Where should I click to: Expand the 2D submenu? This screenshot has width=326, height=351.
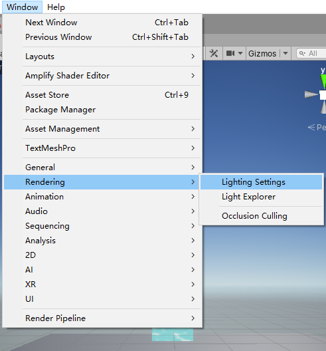(103, 255)
